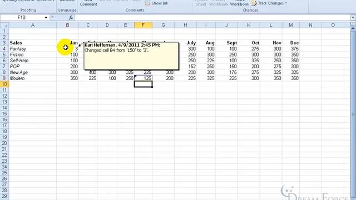Image resolution: width=356 pixels, height=200 pixels.
Task: Select row 15 header
Action: tap(4, 113)
